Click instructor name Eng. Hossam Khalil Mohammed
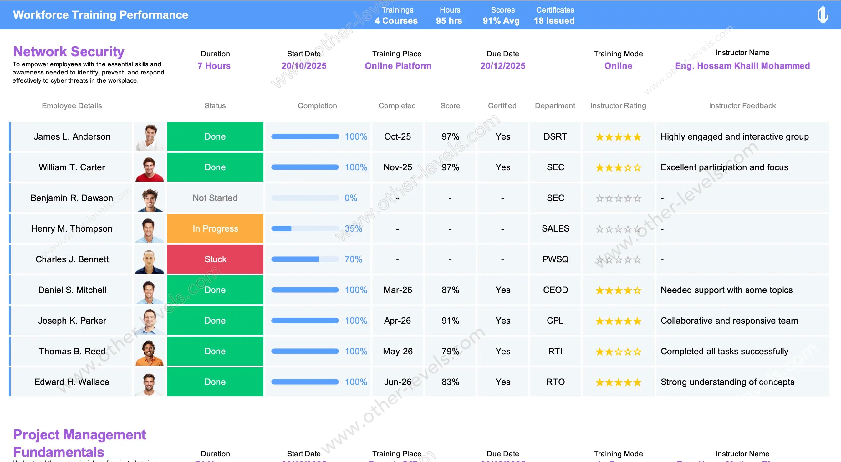This screenshot has width=841, height=462. tap(742, 66)
